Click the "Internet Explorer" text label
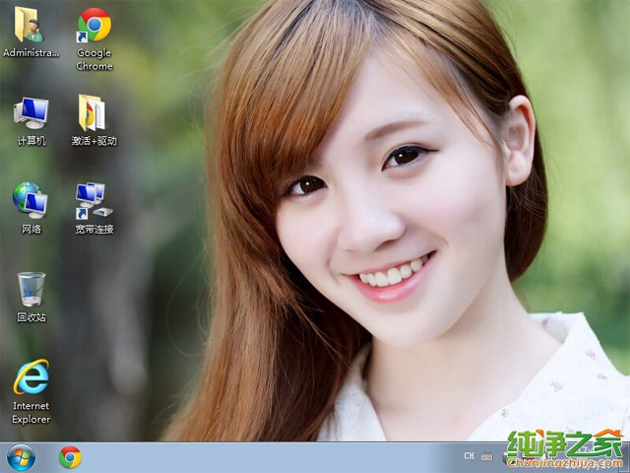This screenshot has height=473, width=630. tap(31, 412)
